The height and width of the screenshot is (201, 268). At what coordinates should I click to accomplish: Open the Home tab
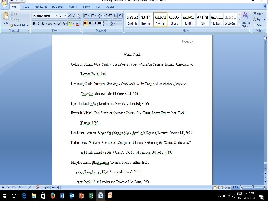(x=15, y=7)
